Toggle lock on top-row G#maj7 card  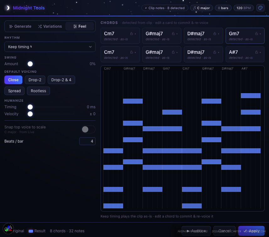click(x=173, y=34)
